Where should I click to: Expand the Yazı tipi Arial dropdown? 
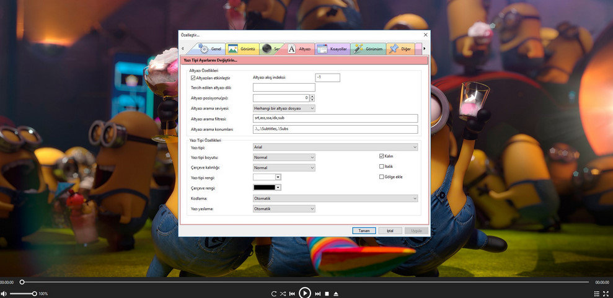pyautogui.click(x=335, y=147)
